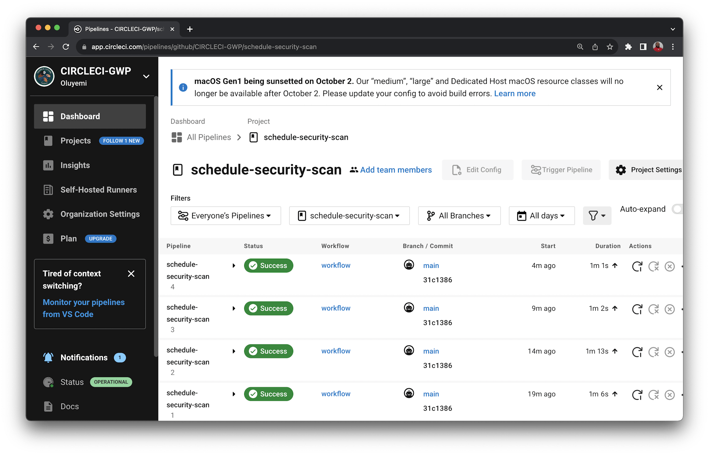Click rerun from failed icon, pipeline 2
The image size is (709, 455).
pyautogui.click(x=653, y=352)
